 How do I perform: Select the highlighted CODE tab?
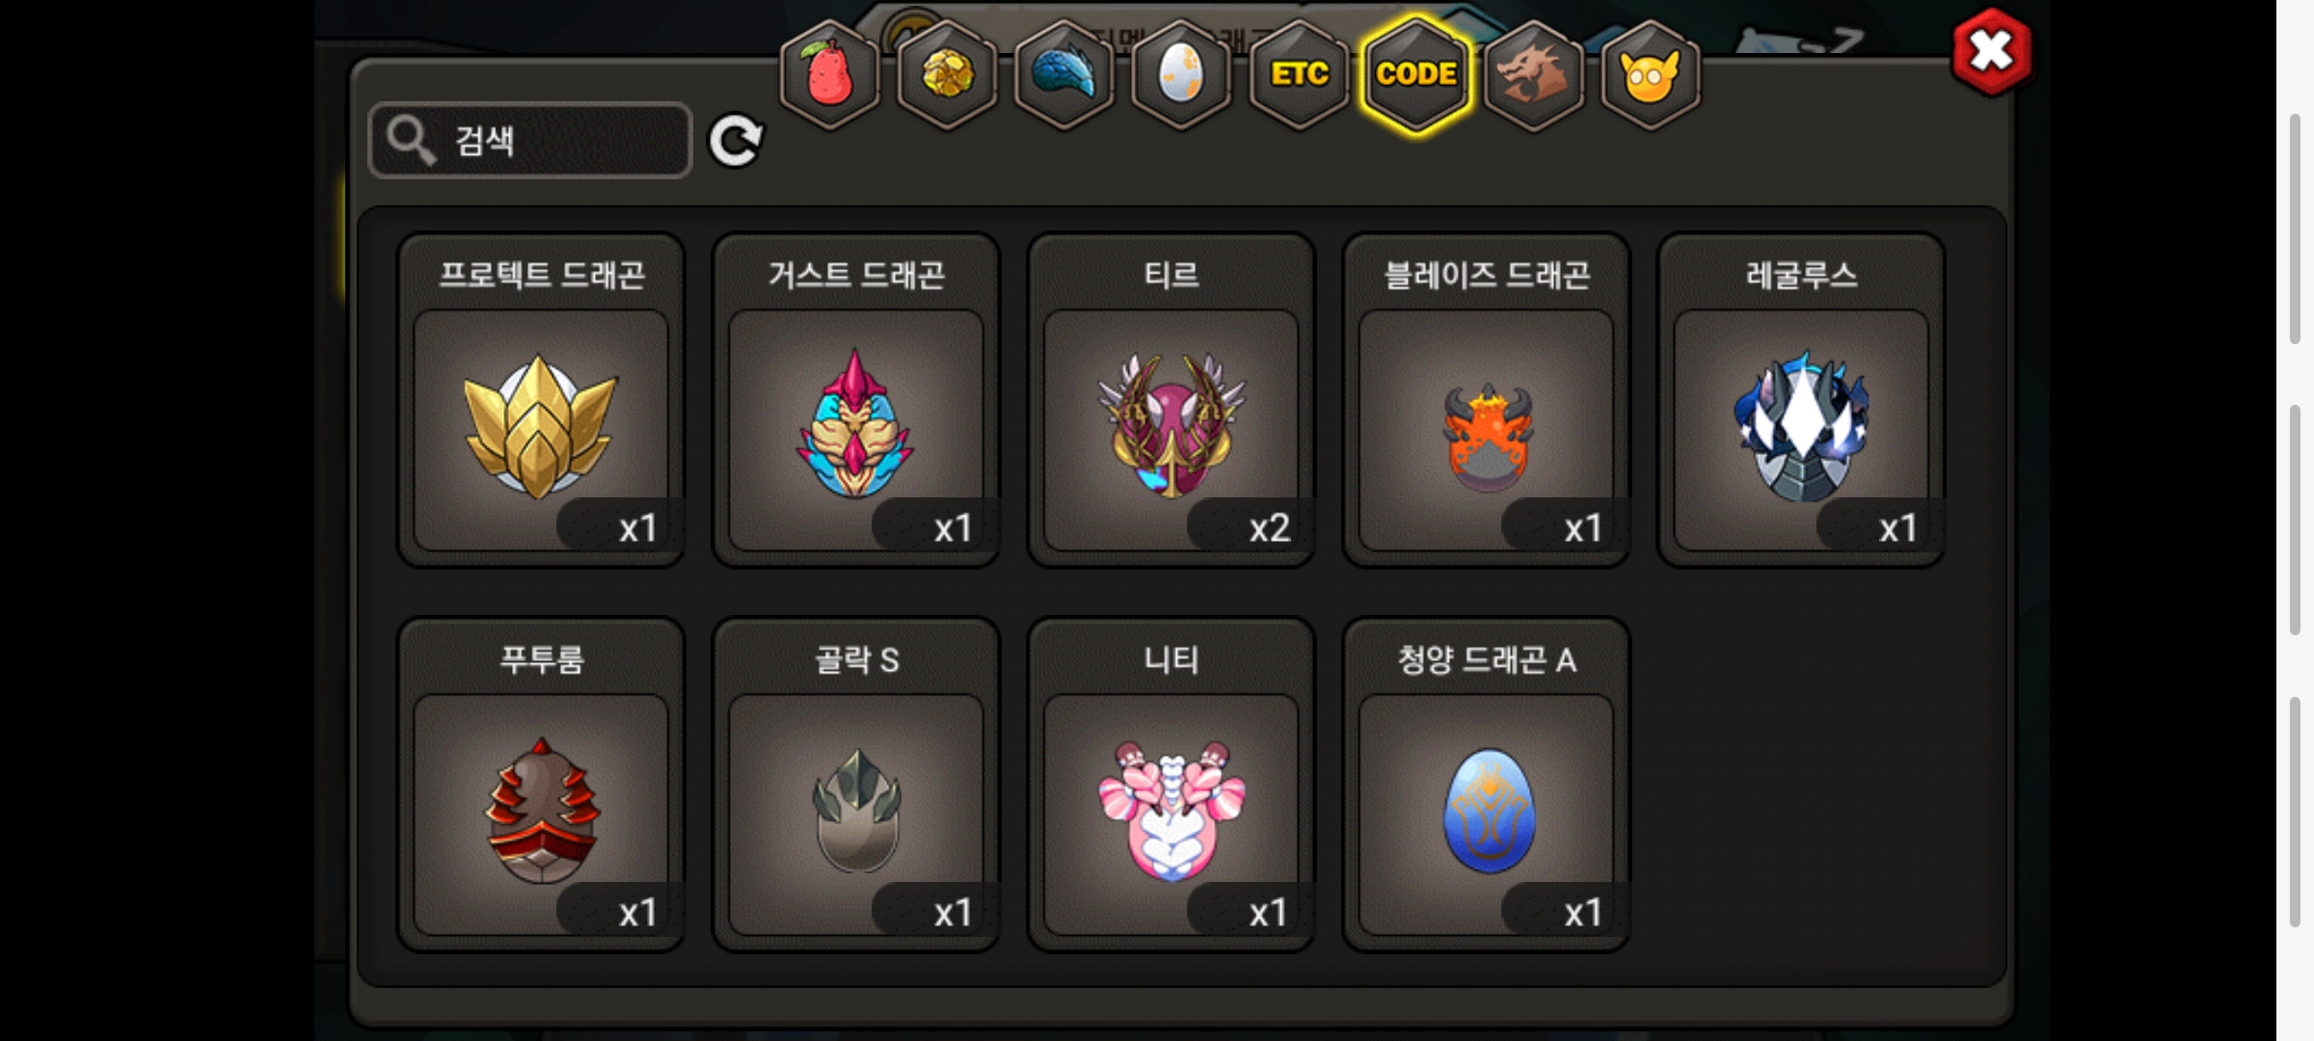click(x=1416, y=74)
